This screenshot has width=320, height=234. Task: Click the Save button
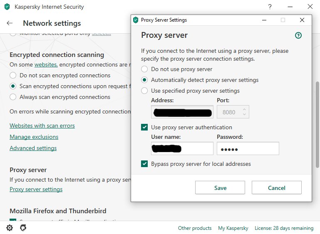(220, 188)
